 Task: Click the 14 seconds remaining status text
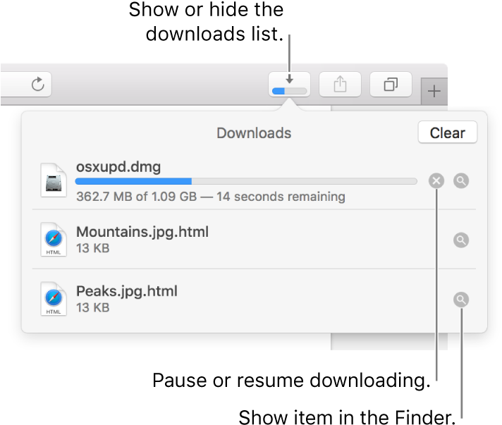[281, 197]
